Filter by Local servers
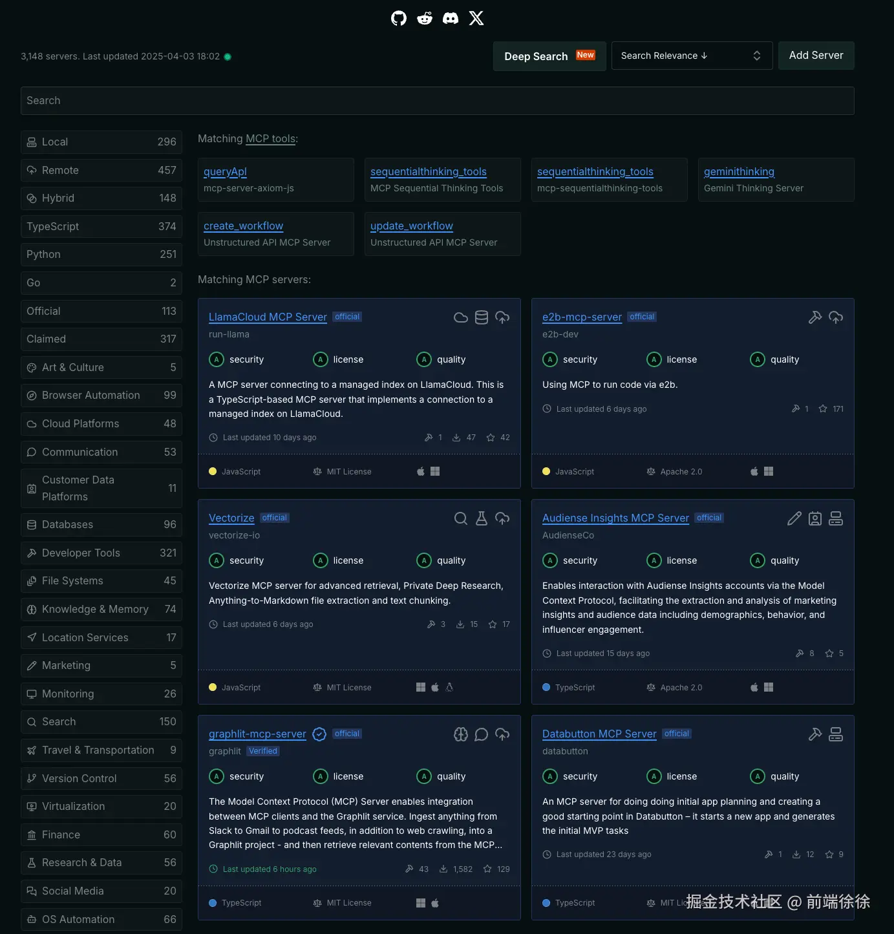This screenshot has height=934, width=894. (x=101, y=142)
